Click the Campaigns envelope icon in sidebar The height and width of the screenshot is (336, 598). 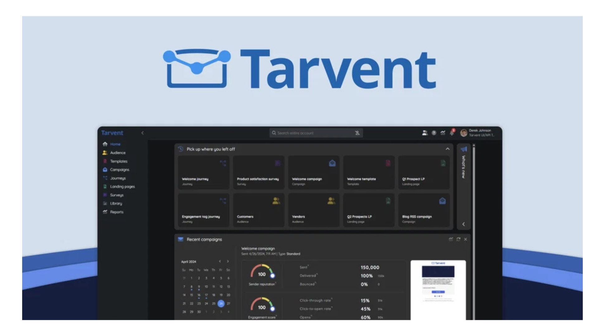tap(105, 170)
